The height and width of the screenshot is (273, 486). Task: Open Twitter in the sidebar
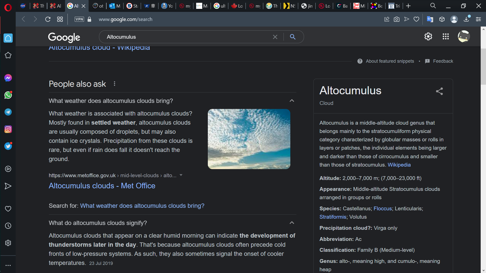click(x=8, y=146)
